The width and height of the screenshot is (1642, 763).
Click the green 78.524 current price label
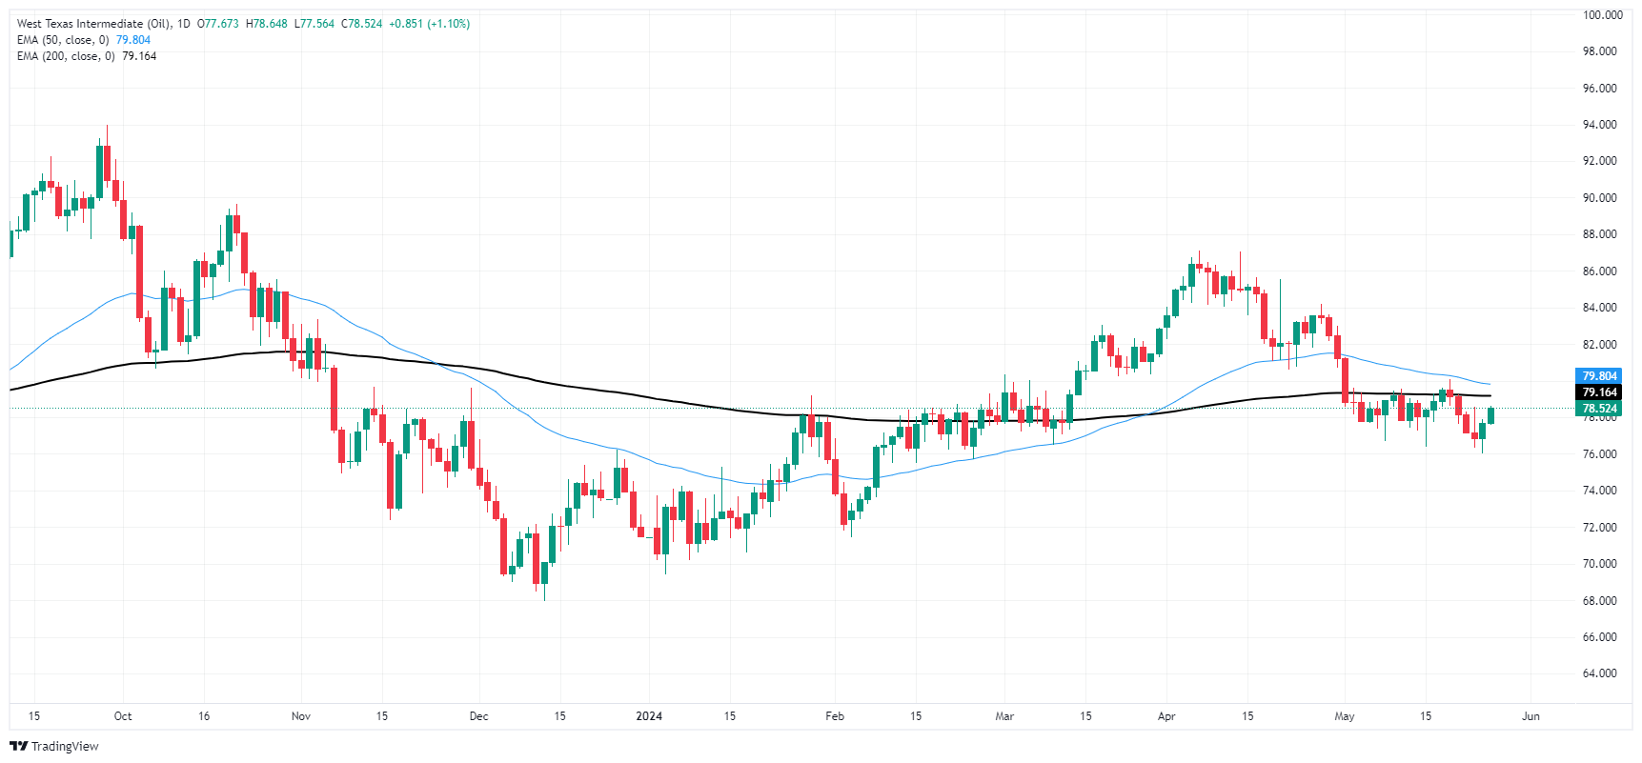click(1599, 409)
